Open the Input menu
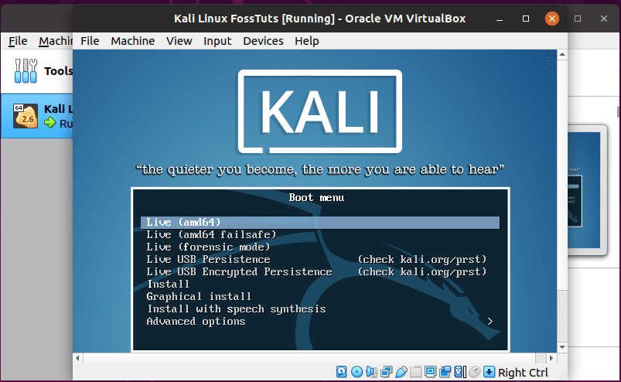The height and width of the screenshot is (382, 621). click(x=217, y=41)
